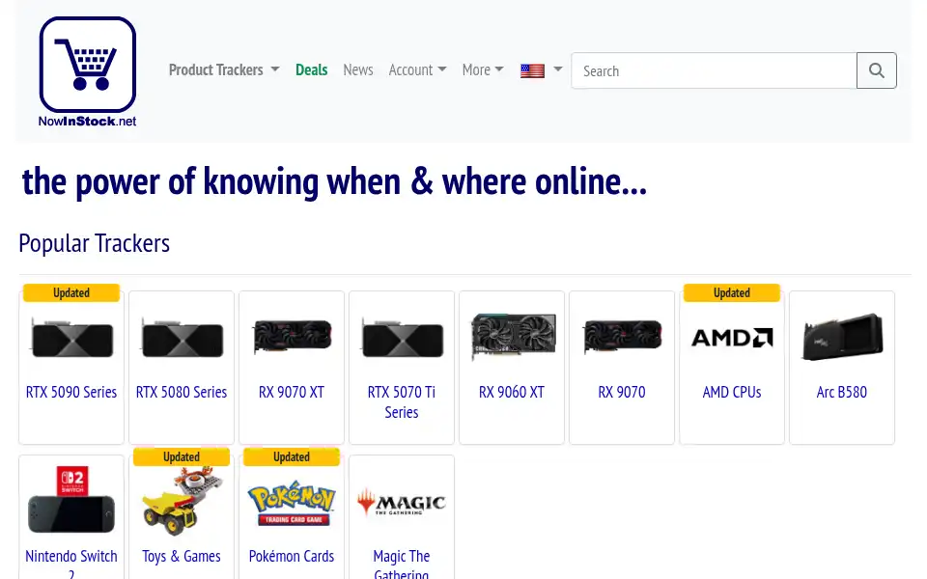This screenshot has width=927, height=579.
Task: Open the Account dropdown menu
Action: point(417,69)
